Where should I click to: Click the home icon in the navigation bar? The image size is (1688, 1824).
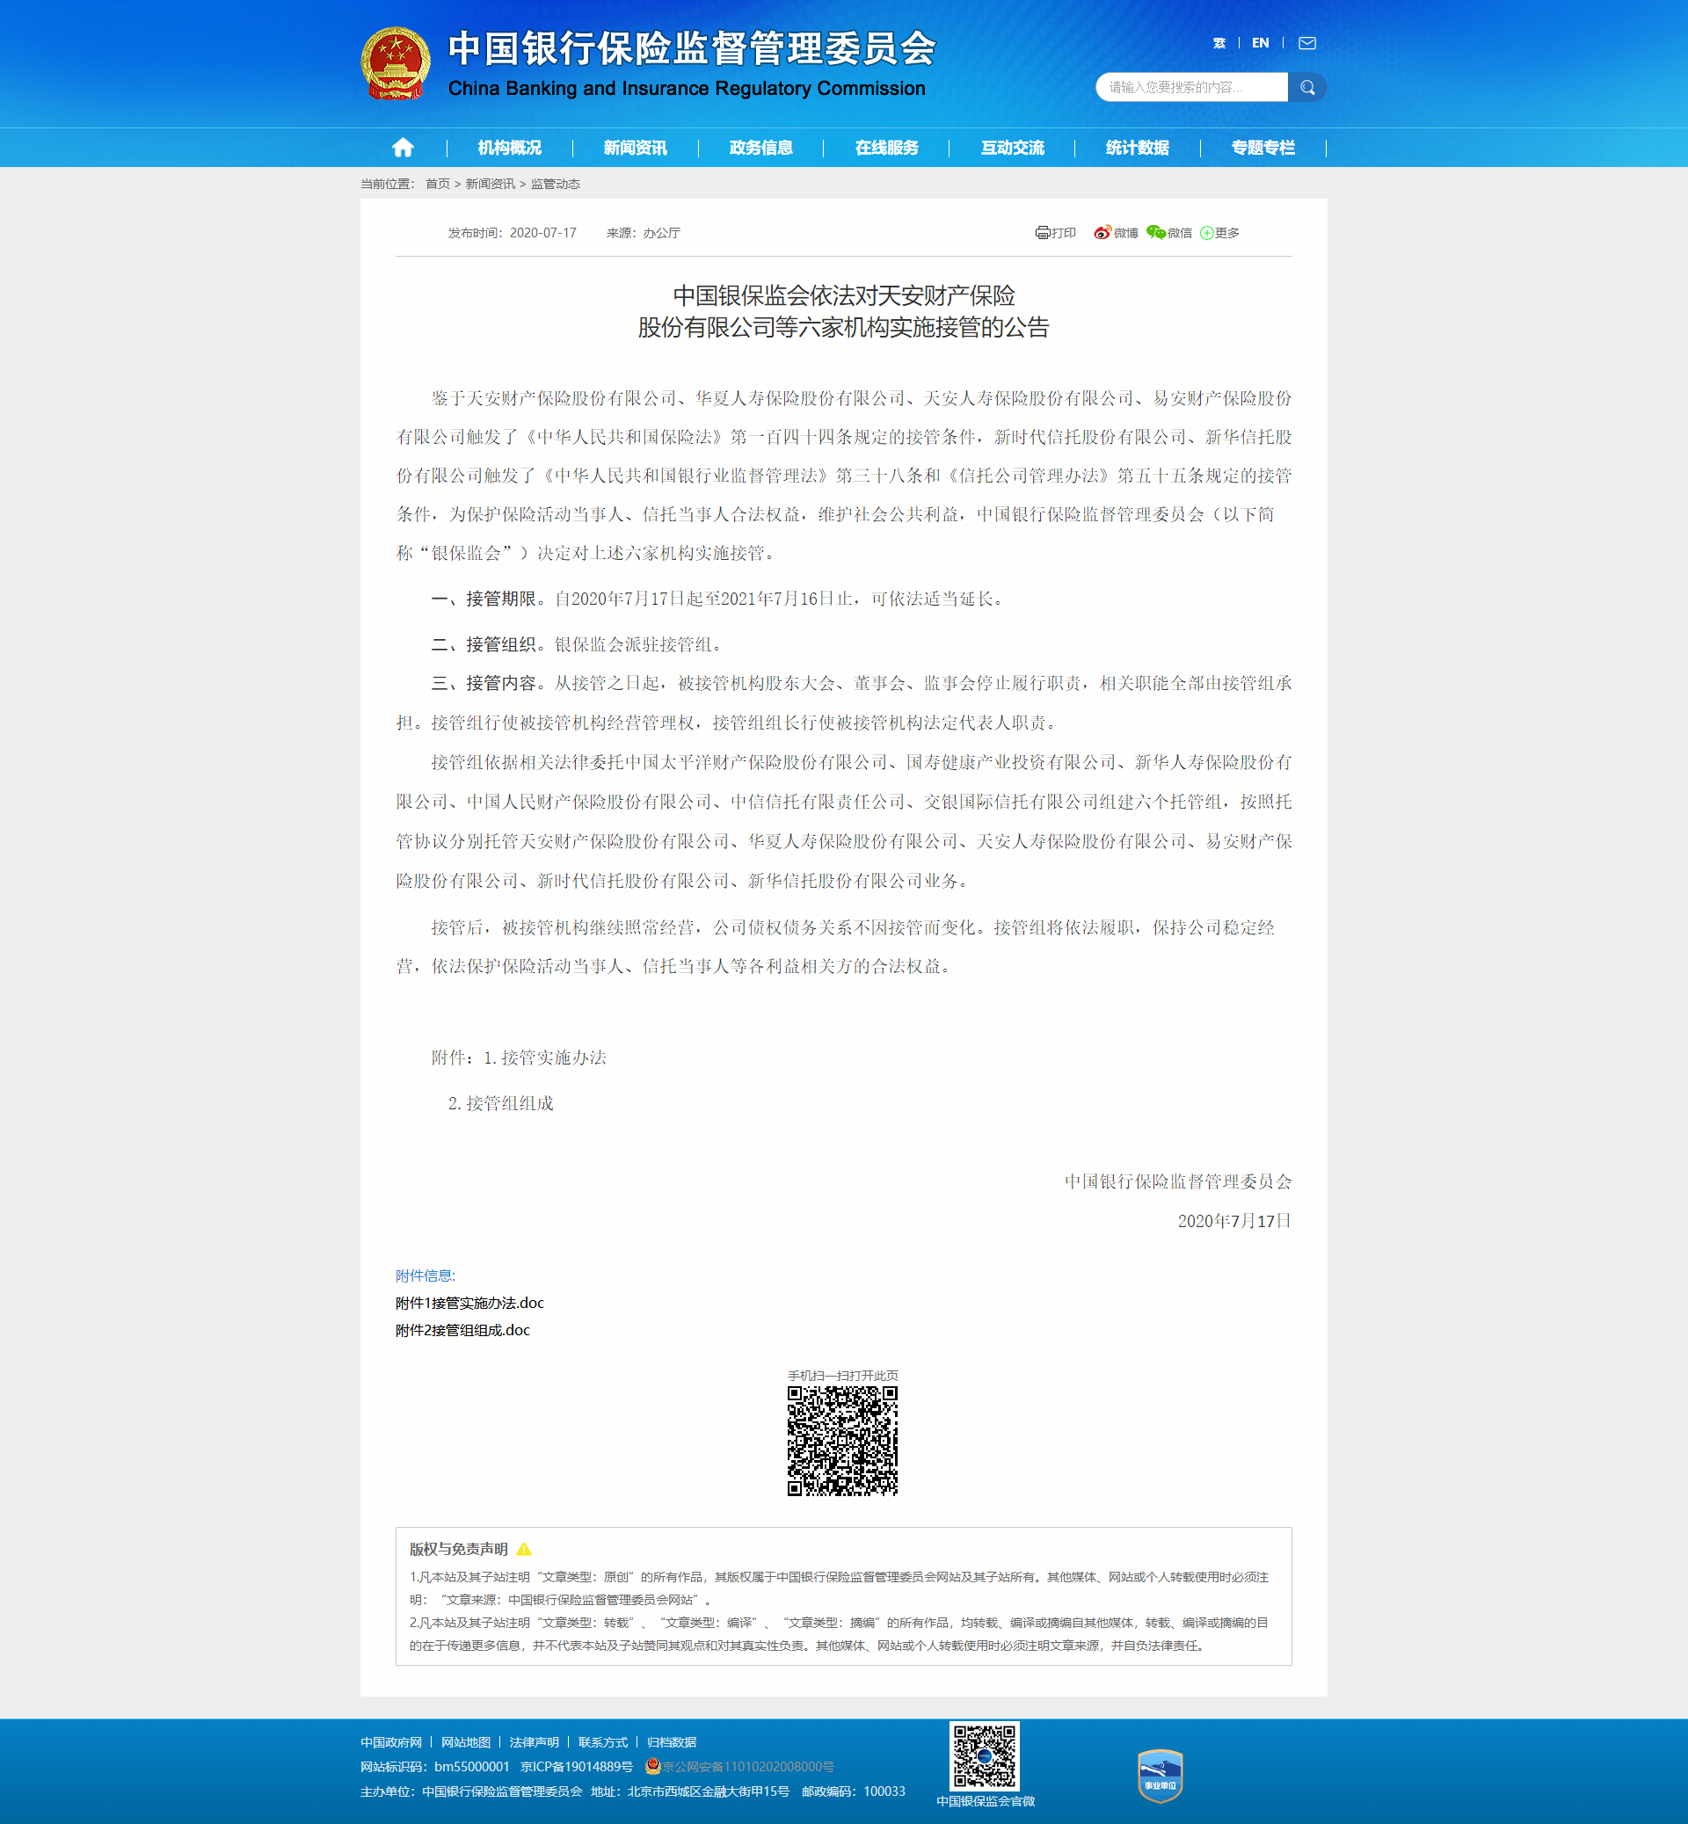tap(403, 147)
